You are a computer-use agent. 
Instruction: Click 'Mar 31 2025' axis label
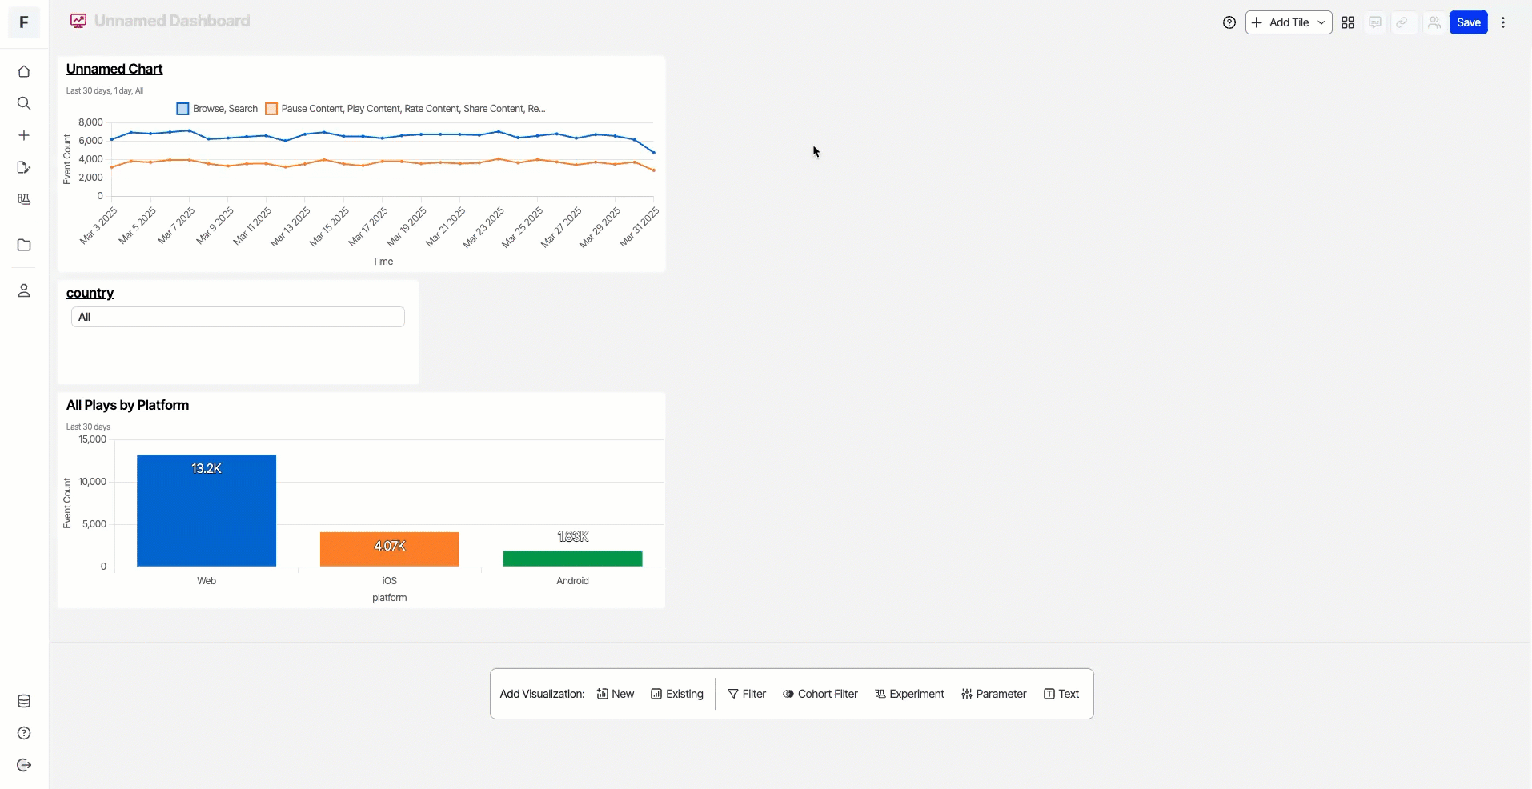pos(639,226)
